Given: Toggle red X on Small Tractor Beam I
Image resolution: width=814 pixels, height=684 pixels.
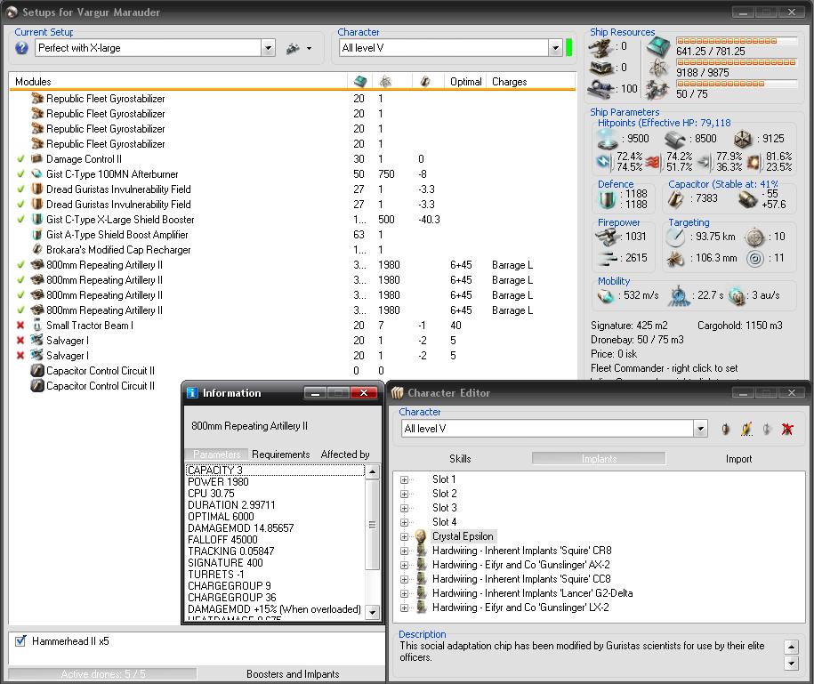Looking at the screenshot, I should pyautogui.click(x=20, y=326).
